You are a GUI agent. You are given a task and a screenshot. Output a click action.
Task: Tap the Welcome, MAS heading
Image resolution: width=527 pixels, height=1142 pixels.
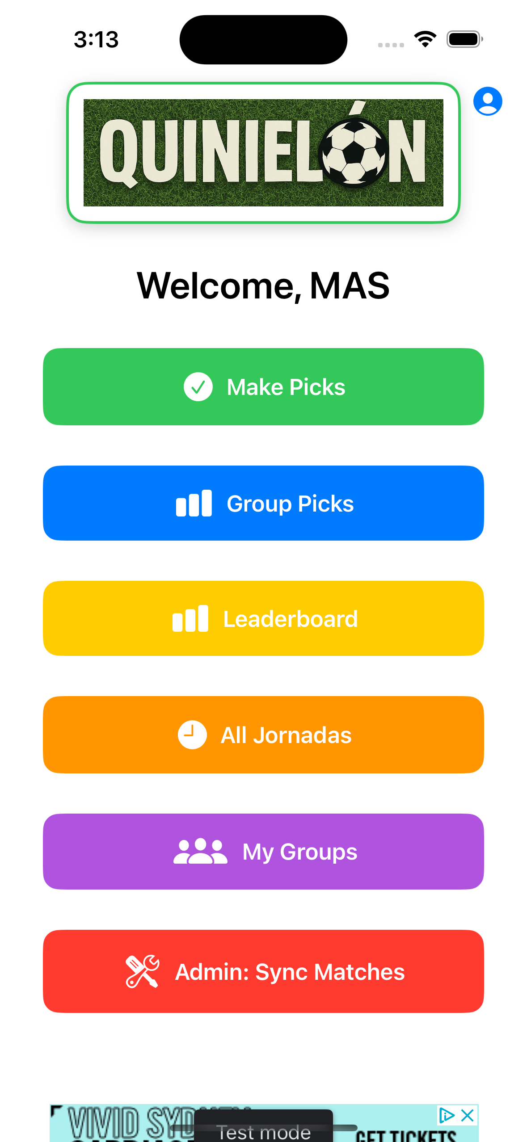(x=263, y=285)
